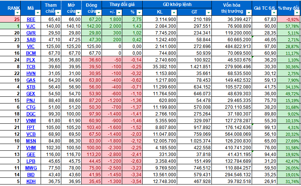
Task: Select TCB trade value 1.421.851 cell
Action: [x=194, y=67]
